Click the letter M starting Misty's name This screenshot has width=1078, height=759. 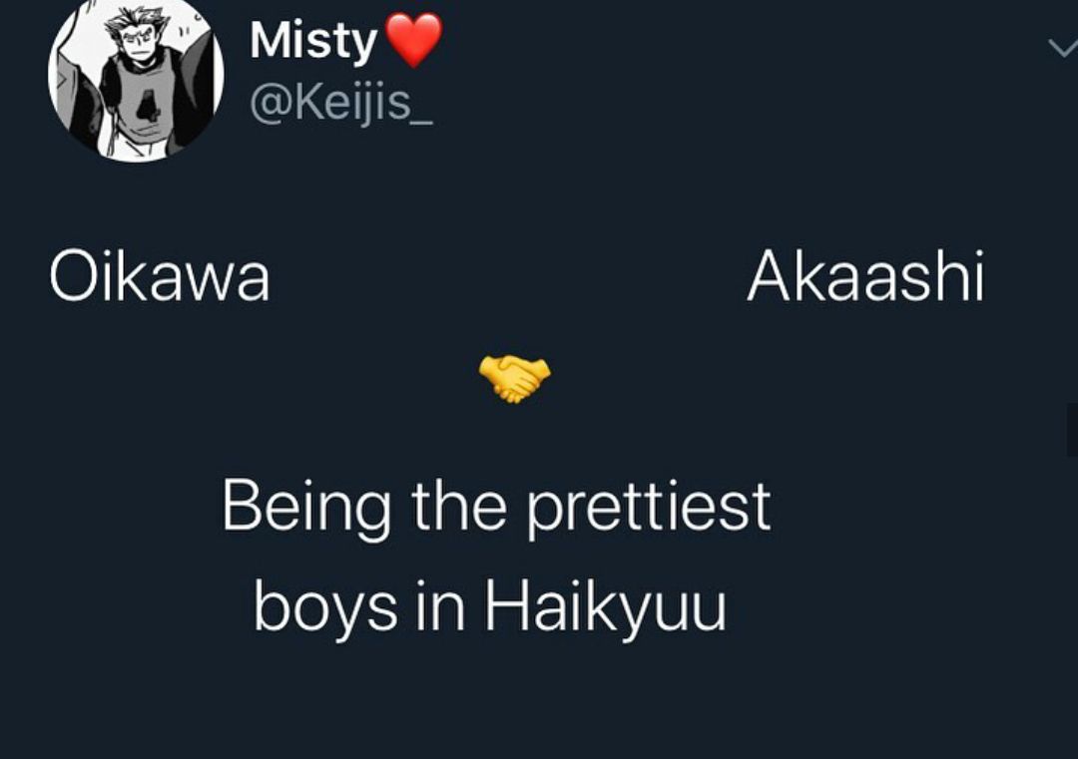point(269,40)
